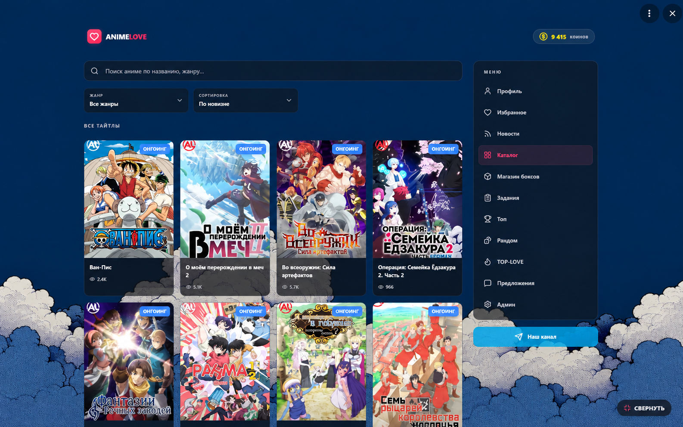Click the Сортировка dropdown chevron arrow
683x427 pixels.
coord(289,100)
